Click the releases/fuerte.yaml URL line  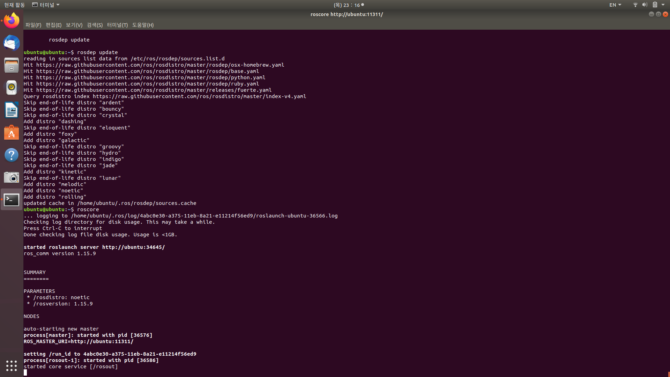[148, 90]
